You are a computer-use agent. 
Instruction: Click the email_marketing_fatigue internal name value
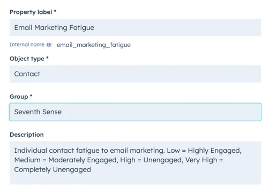(94, 45)
